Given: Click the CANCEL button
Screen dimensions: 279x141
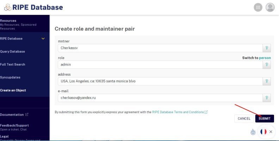Looking at the screenshot, I should [x=244, y=118].
